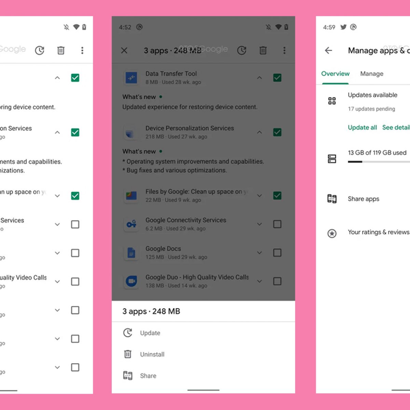The width and height of the screenshot is (410, 410).
Task: Tap the update clock icon in middle phone toolbar
Action: pyautogui.click(x=242, y=51)
